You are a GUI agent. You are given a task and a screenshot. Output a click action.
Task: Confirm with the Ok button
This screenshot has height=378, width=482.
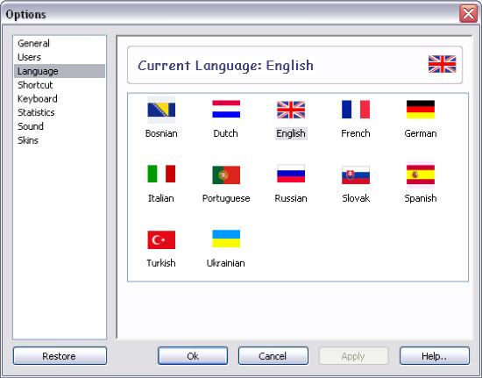click(193, 356)
